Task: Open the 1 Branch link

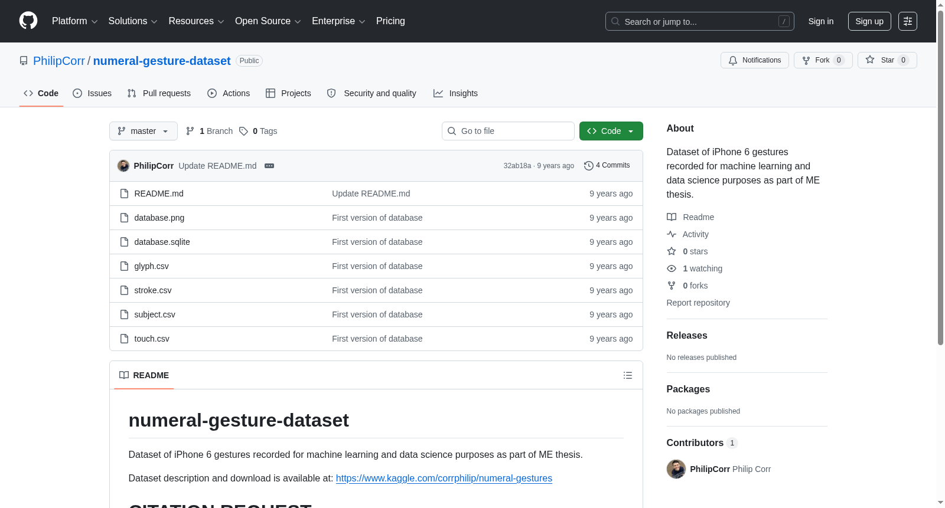Action: (210, 131)
